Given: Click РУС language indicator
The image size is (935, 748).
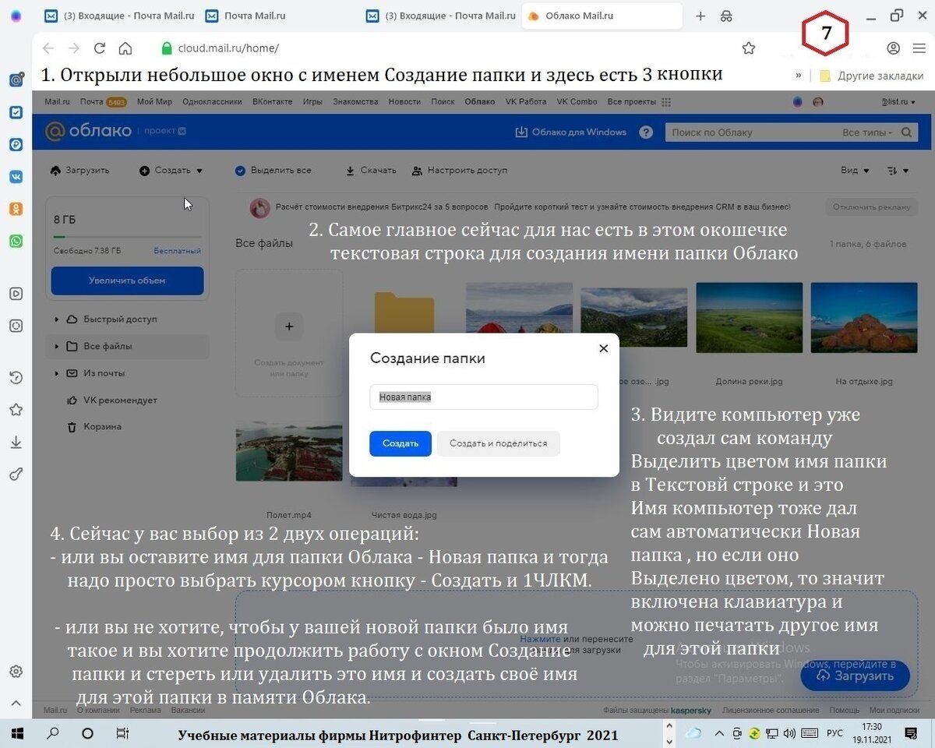Looking at the screenshot, I should click(834, 733).
